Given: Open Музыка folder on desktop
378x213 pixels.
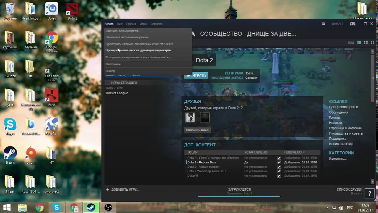Looking at the screenshot, I should click(31, 40).
